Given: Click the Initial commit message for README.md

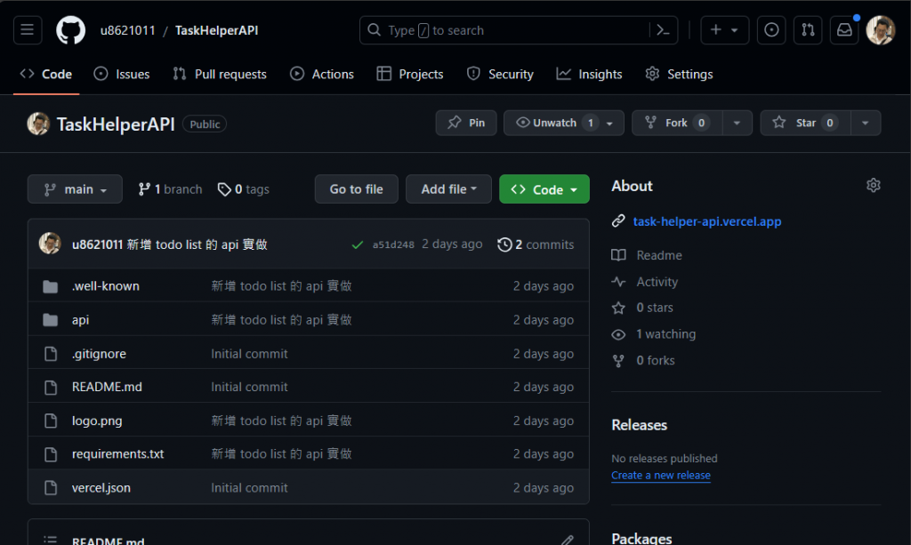Looking at the screenshot, I should pyautogui.click(x=249, y=387).
